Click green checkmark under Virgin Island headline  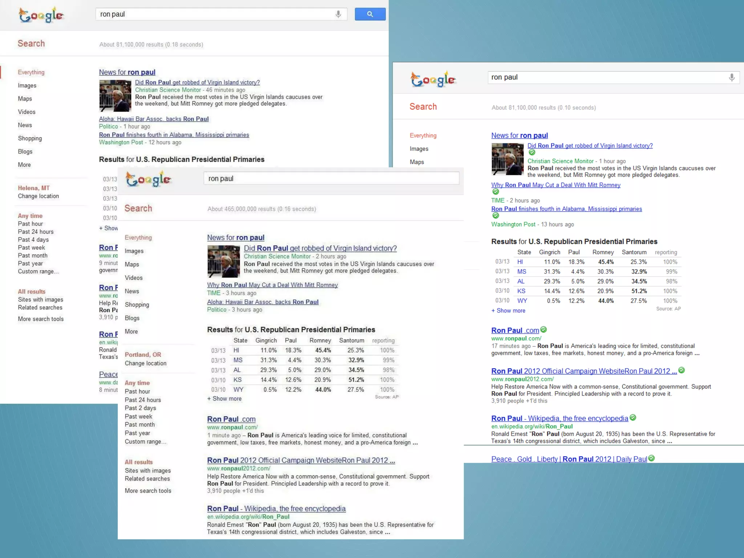point(532,152)
